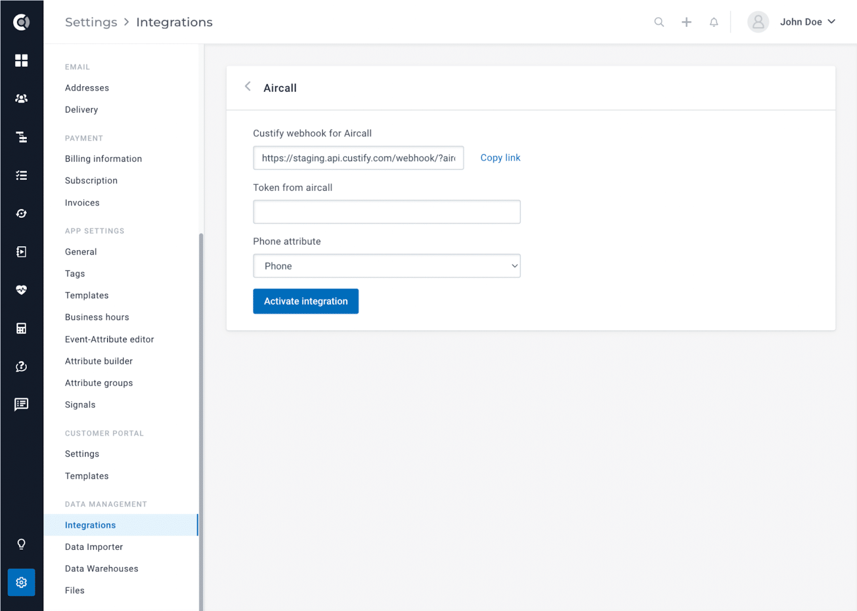Select the playbooks sidebar icon
The width and height of the screenshot is (857, 611).
(21, 251)
